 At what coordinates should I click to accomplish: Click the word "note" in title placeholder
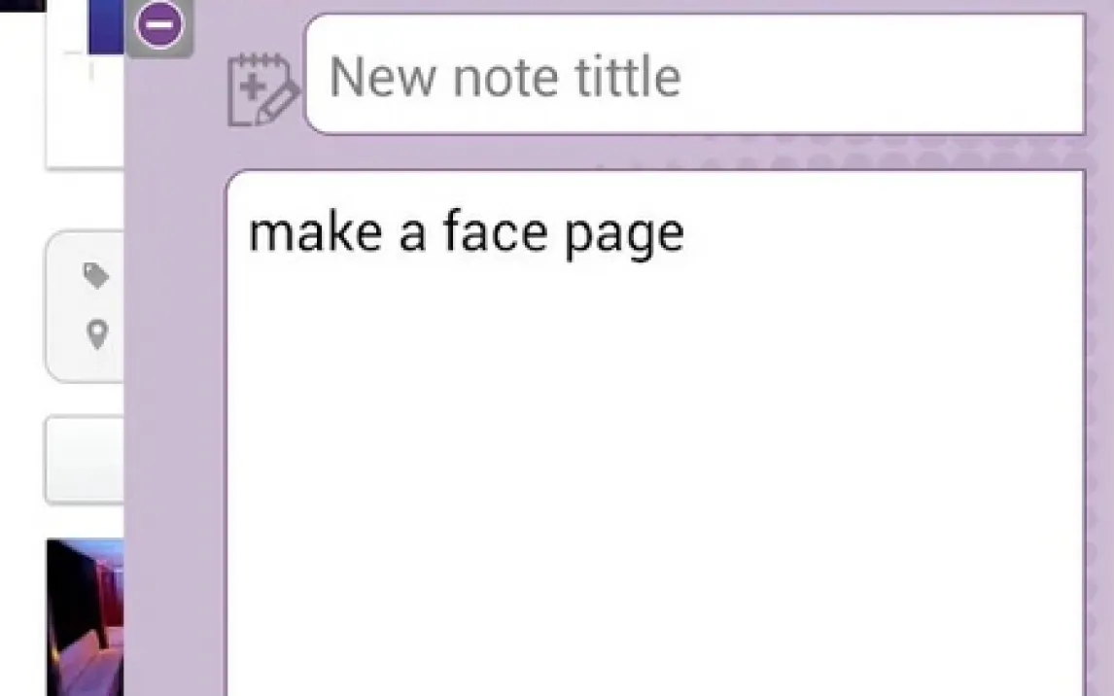[x=505, y=78]
